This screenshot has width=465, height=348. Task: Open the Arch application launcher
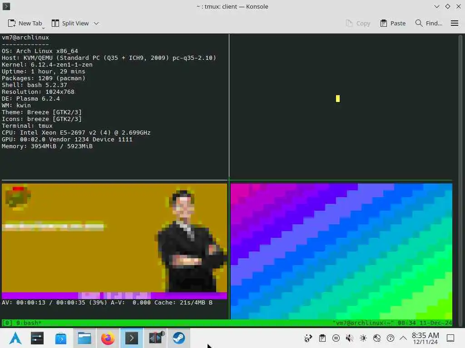[15, 338]
